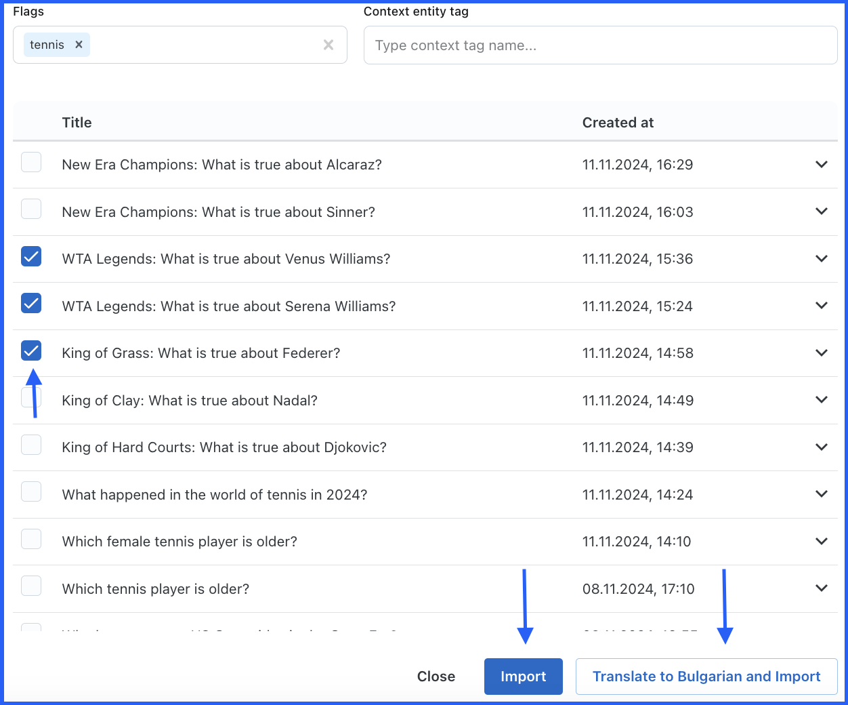Click the tennis flag chip label

tap(47, 45)
